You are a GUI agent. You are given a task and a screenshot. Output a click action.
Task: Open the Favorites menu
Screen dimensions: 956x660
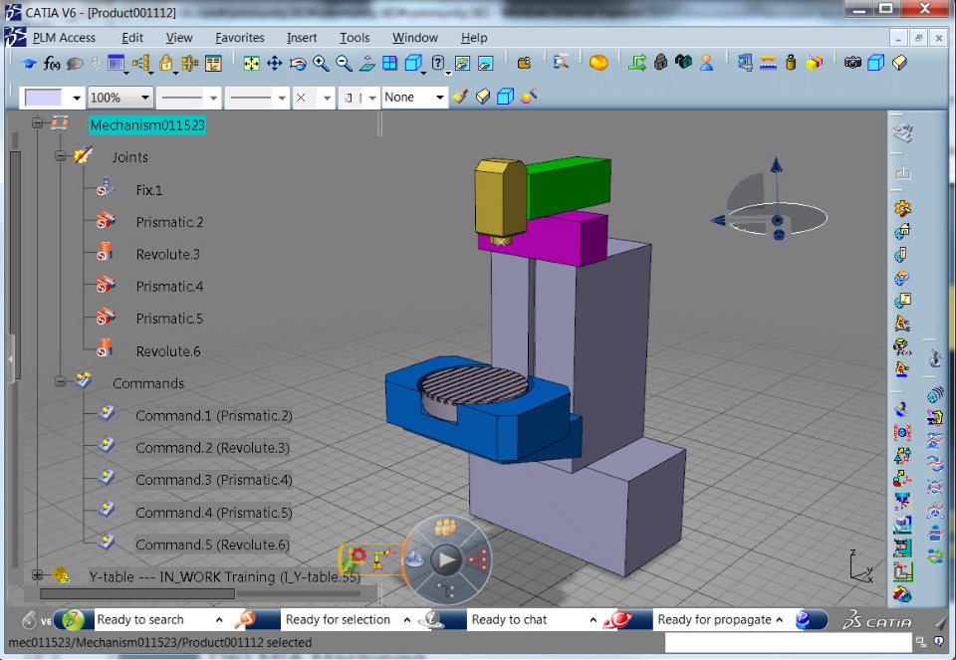[240, 38]
